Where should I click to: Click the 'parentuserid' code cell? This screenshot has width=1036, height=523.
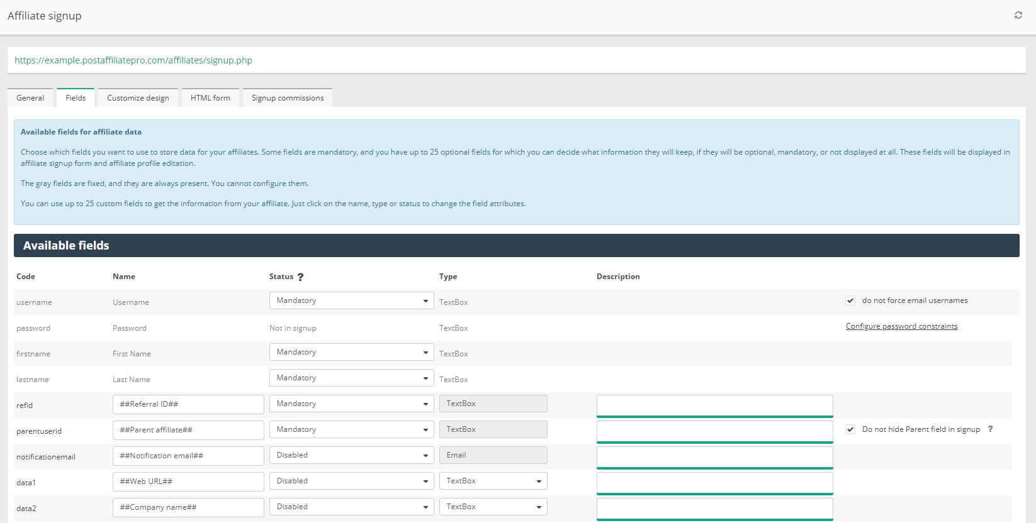click(x=39, y=431)
